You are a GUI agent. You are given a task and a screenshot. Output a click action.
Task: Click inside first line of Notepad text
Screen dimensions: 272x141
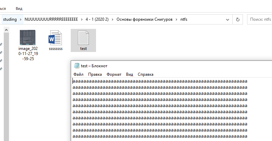pyautogui.click(x=160, y=81)
